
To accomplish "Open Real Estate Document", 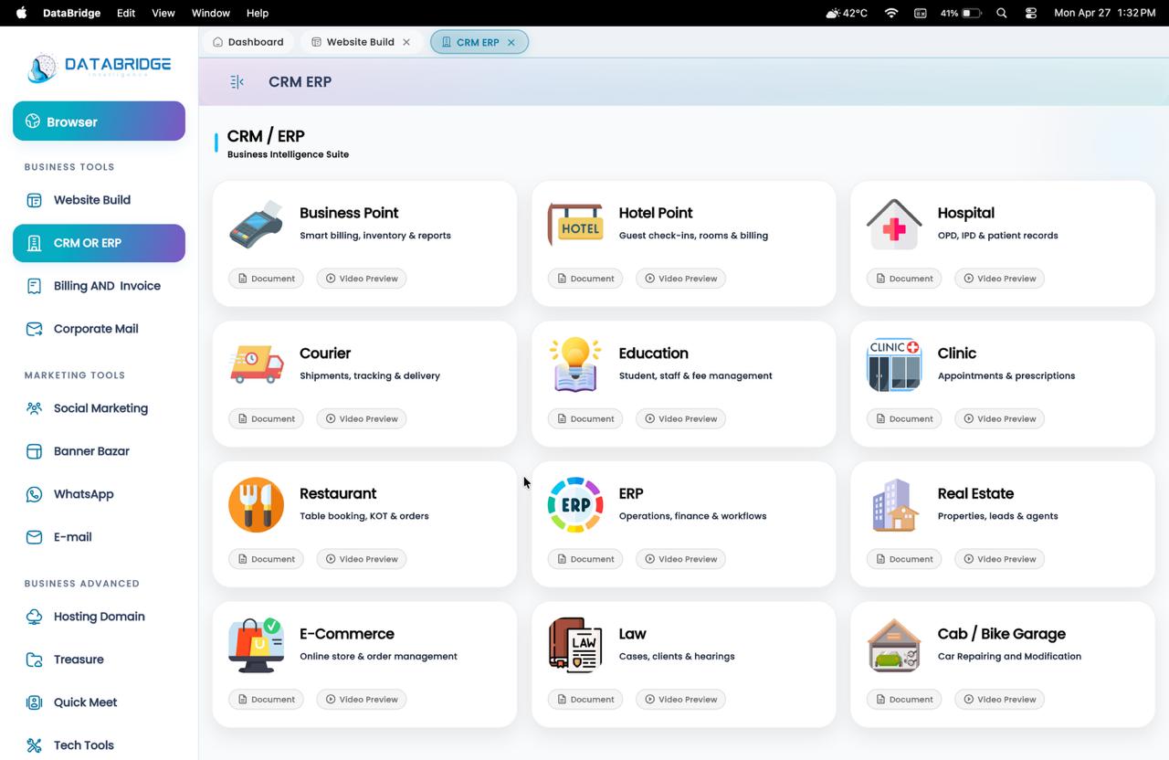I will click(904, 559).
